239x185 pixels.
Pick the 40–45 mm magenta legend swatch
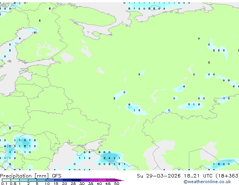(102, 180)
